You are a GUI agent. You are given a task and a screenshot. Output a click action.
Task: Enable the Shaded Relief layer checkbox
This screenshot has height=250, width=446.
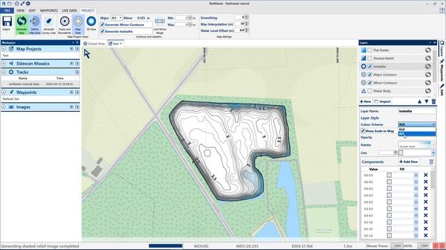[370, 58]
